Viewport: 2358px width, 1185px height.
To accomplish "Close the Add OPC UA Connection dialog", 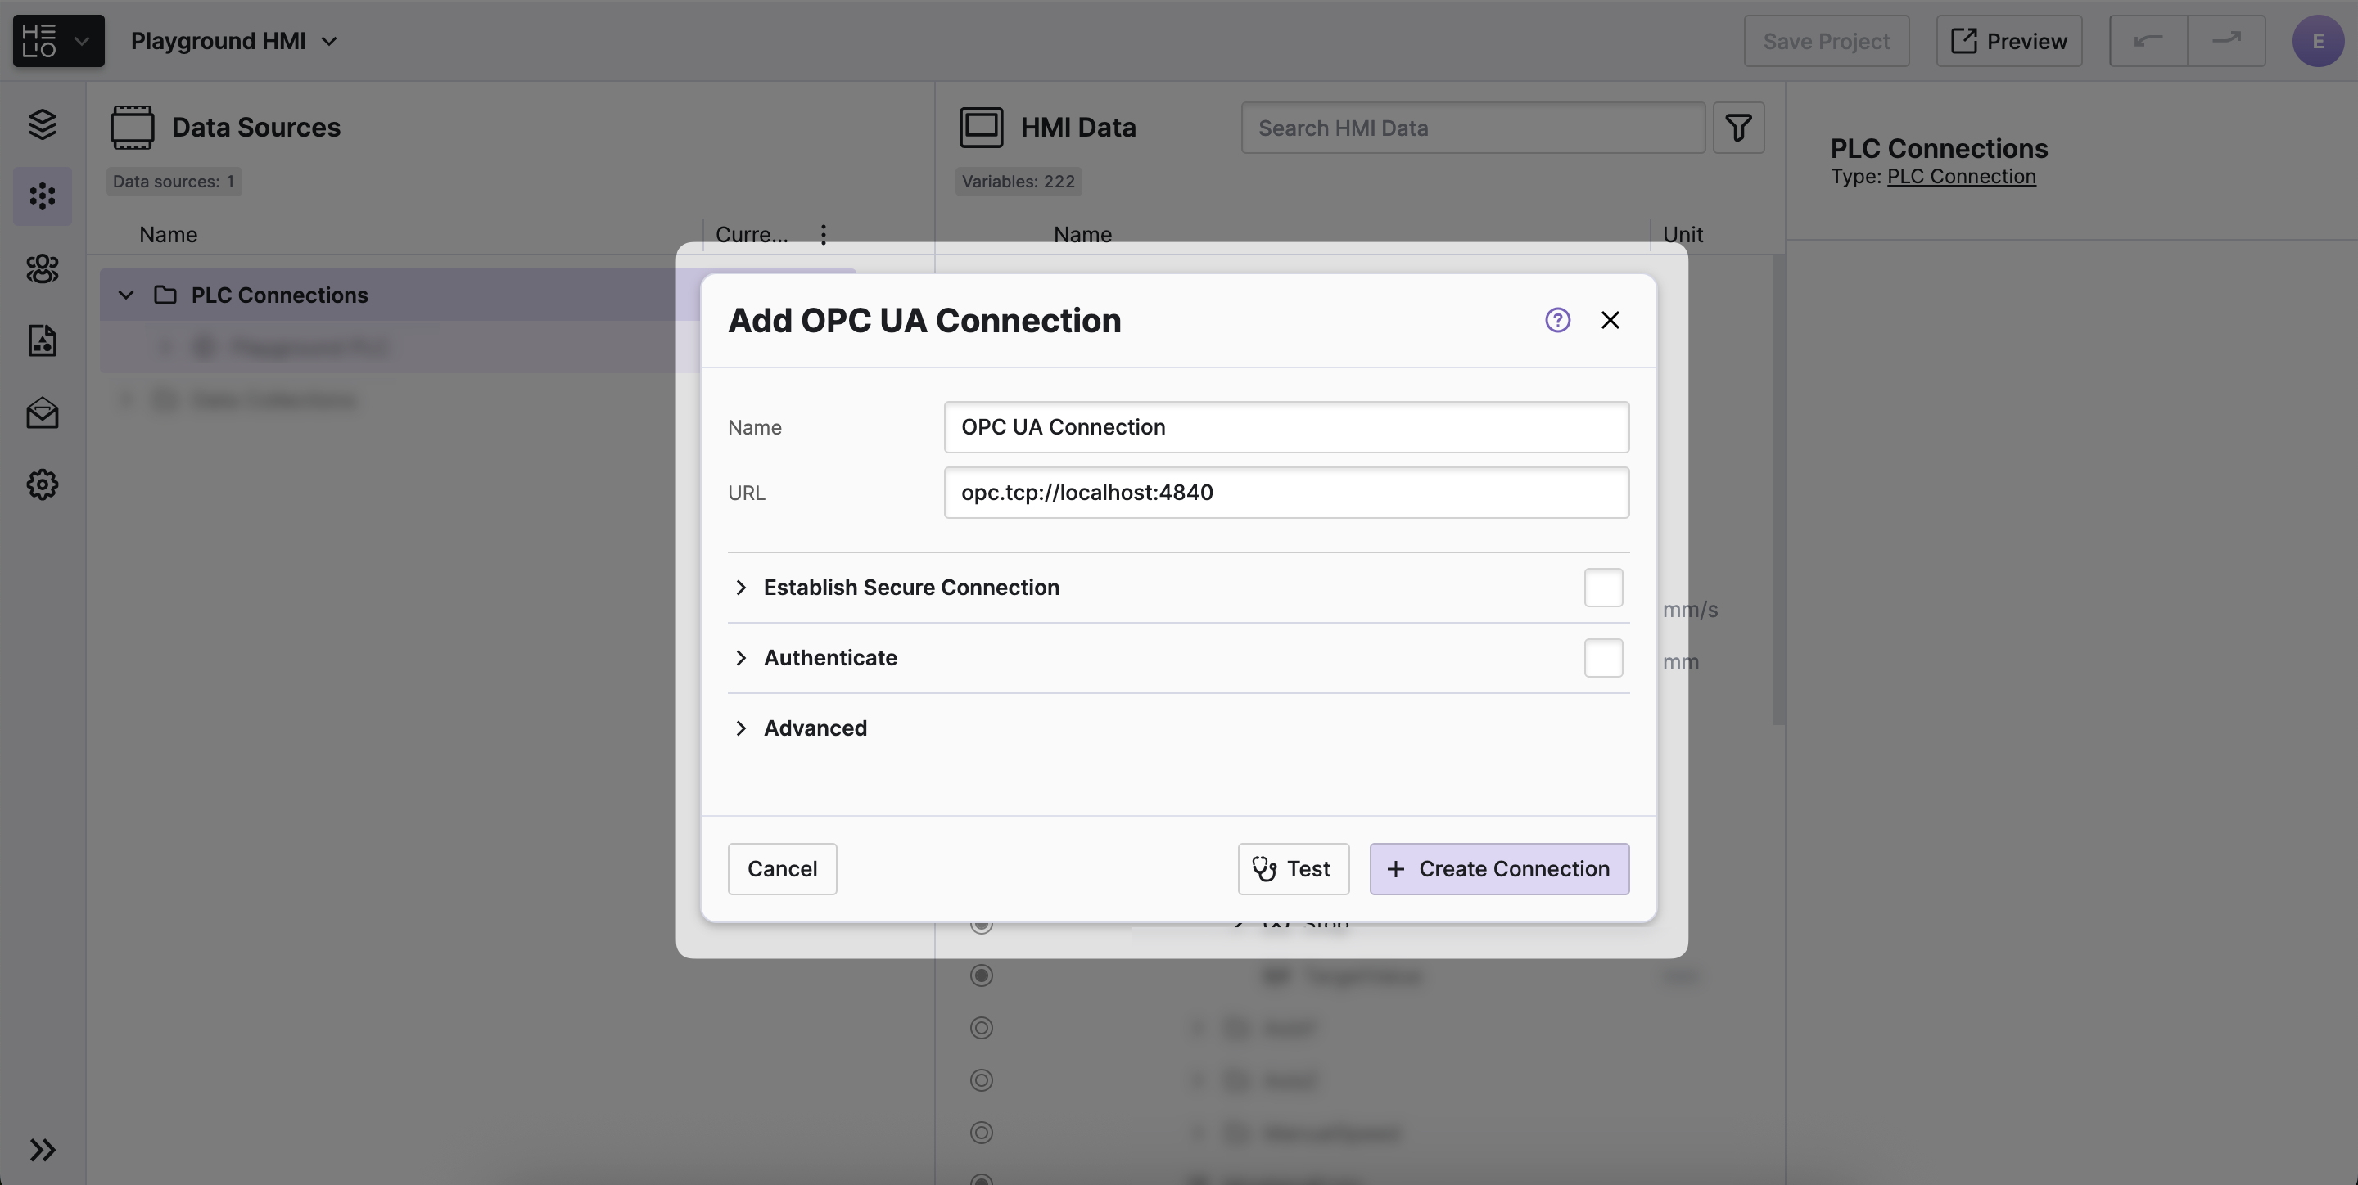I will [x=1609, y=320].
